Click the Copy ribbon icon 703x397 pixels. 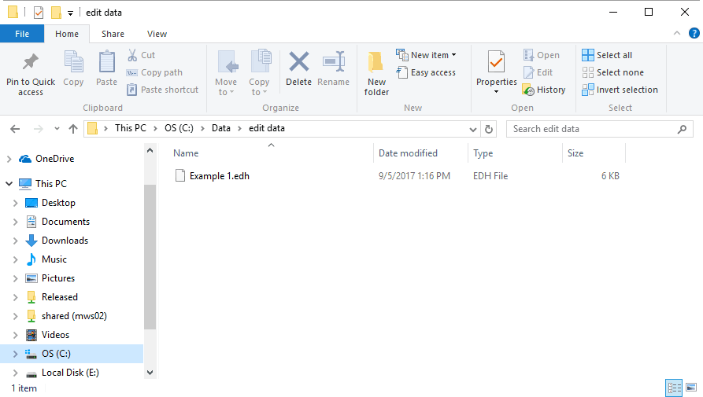73,68
